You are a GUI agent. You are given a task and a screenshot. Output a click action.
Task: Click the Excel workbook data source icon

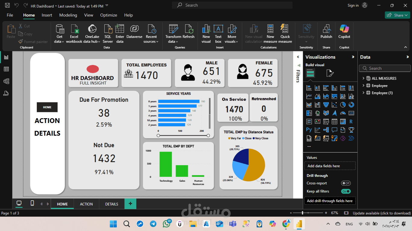tap(74, 34)
